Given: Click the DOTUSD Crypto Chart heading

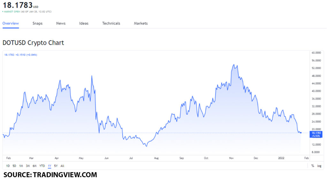Looking at the screenshot, I should 33,43.
